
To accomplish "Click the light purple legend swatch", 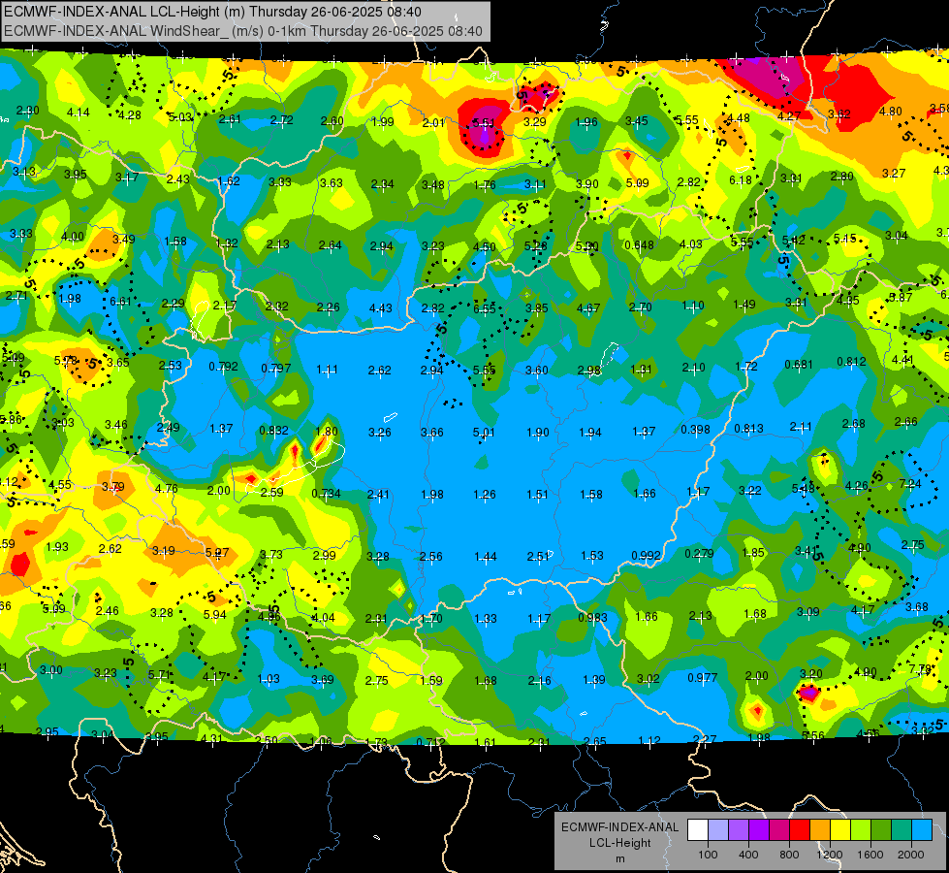I will tap(739, 830).
